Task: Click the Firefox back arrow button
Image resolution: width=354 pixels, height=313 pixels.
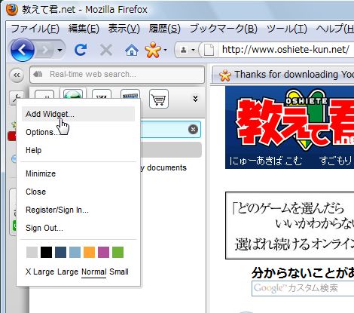Action: pyautogui.click(x=23, y=50)
